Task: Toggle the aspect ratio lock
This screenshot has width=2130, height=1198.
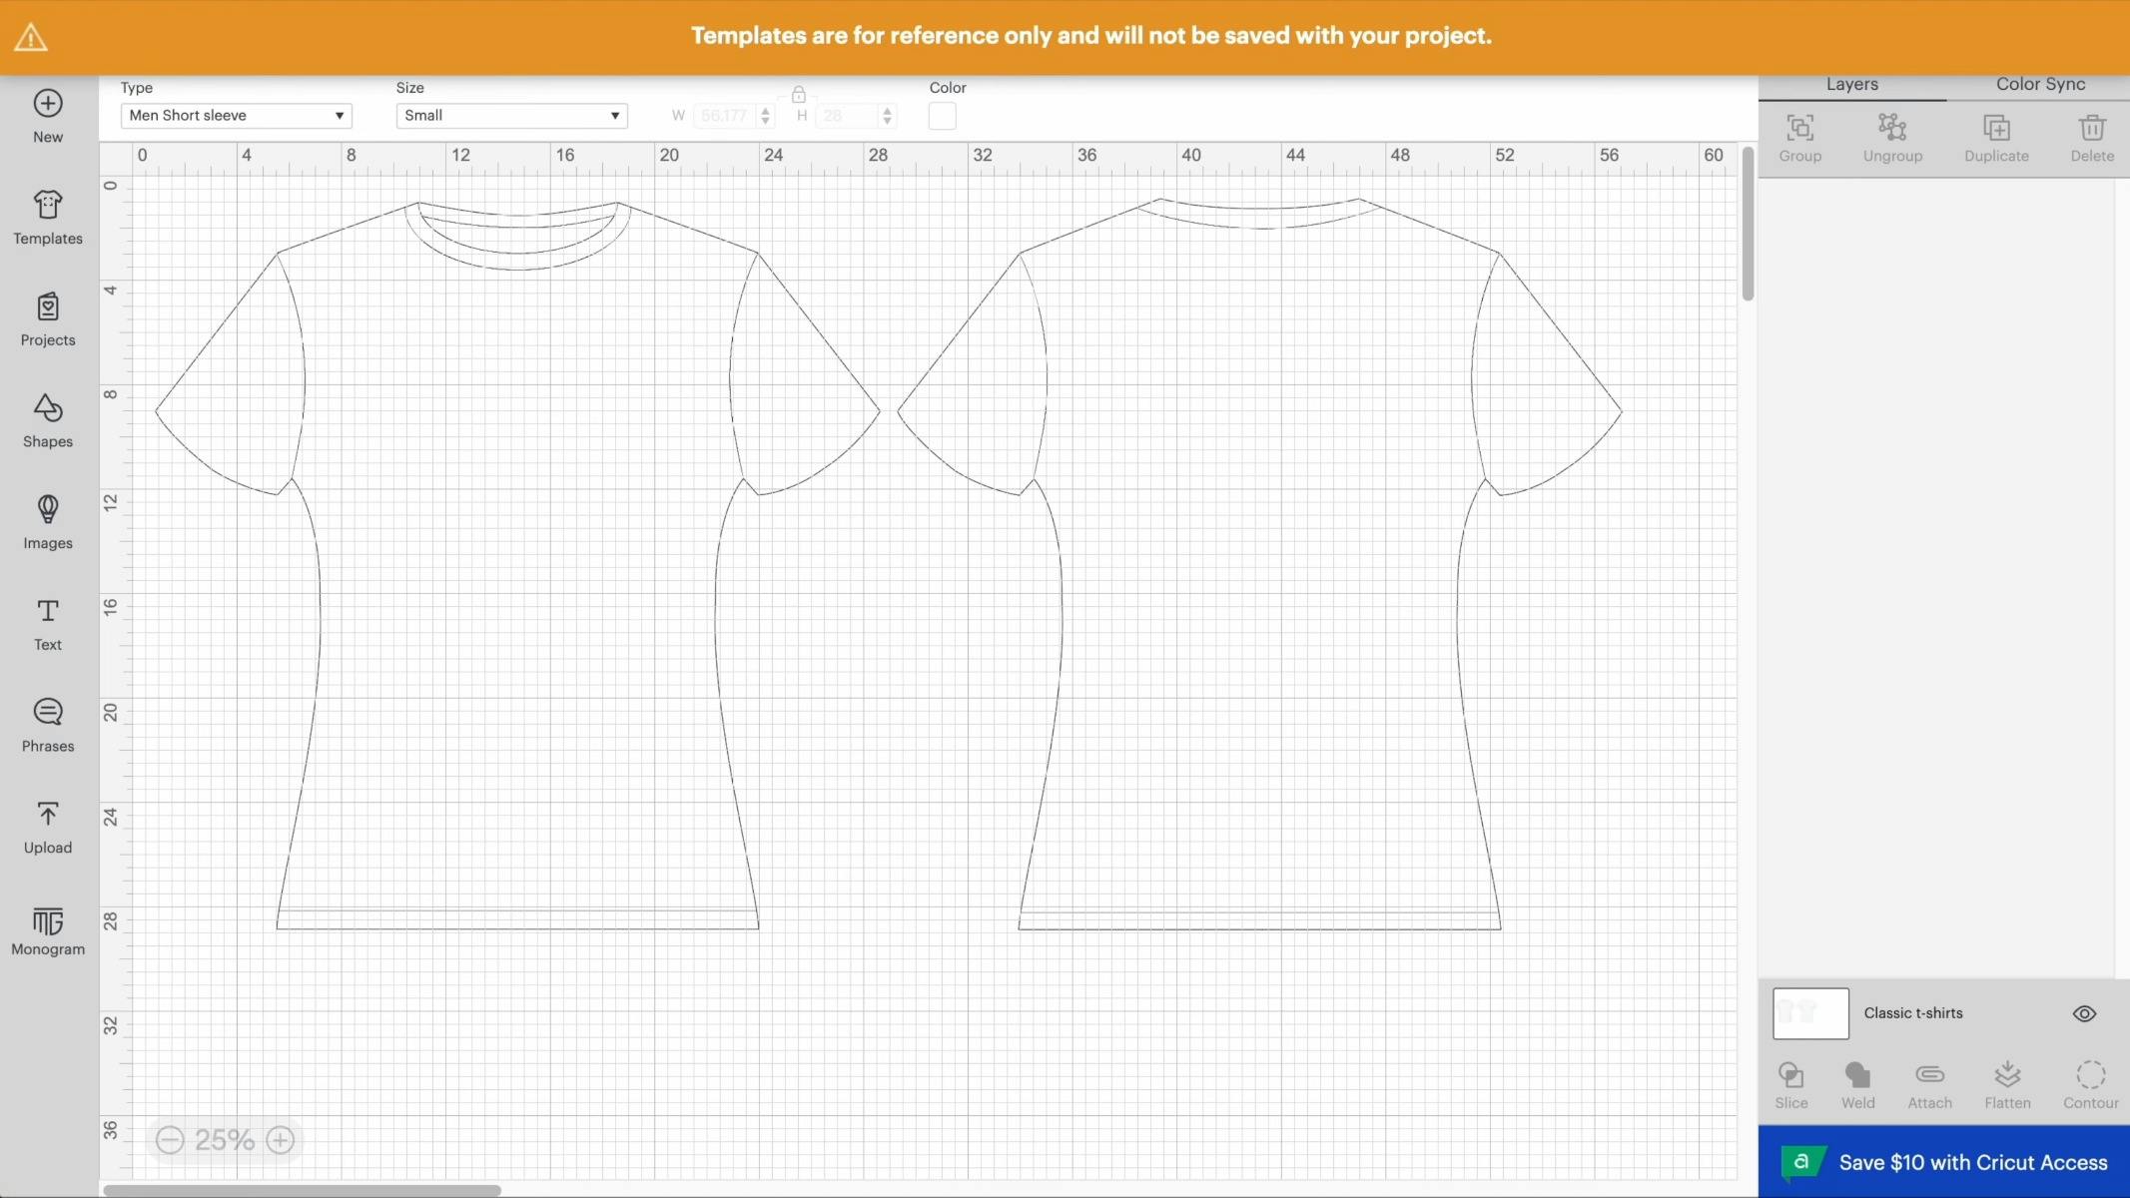Action: [797, 94]
